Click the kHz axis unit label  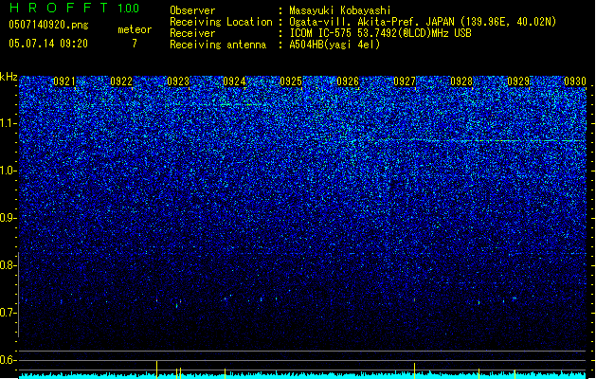point(9,77)
